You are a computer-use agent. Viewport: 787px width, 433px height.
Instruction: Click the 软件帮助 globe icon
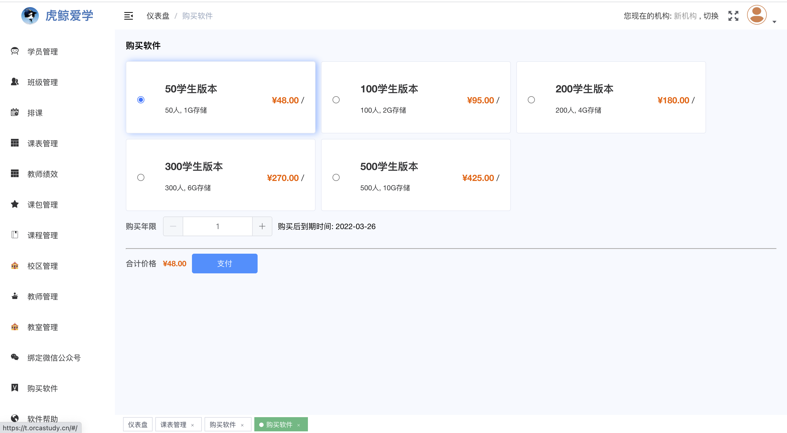point(15,418)
